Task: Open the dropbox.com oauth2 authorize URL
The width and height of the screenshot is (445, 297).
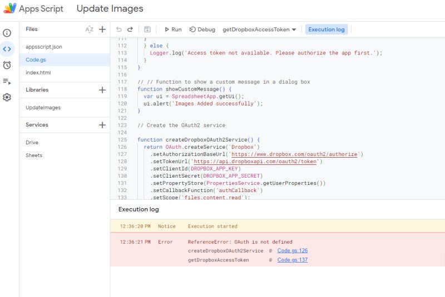Action: point(294,154)
